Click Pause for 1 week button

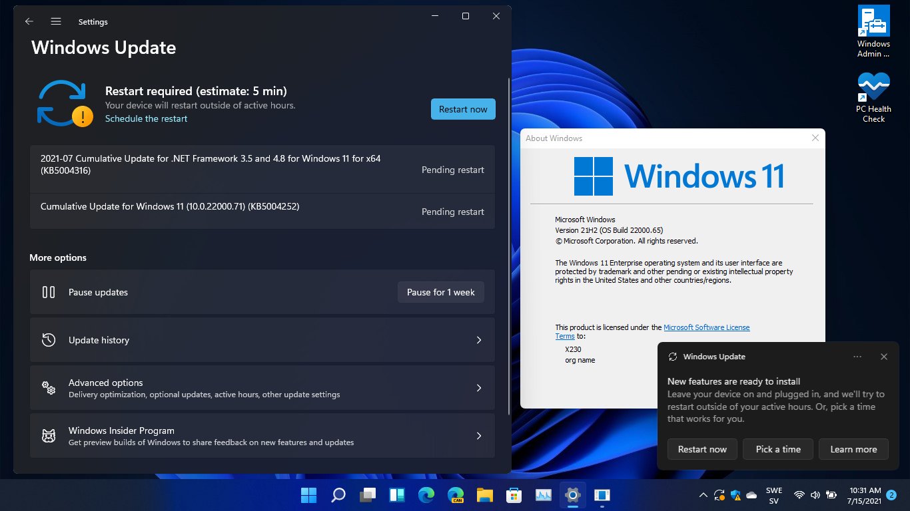click(x=441, y=292)
